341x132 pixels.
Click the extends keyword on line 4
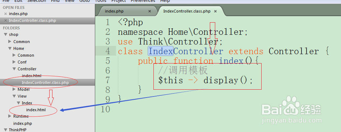[x=246, y=51]
